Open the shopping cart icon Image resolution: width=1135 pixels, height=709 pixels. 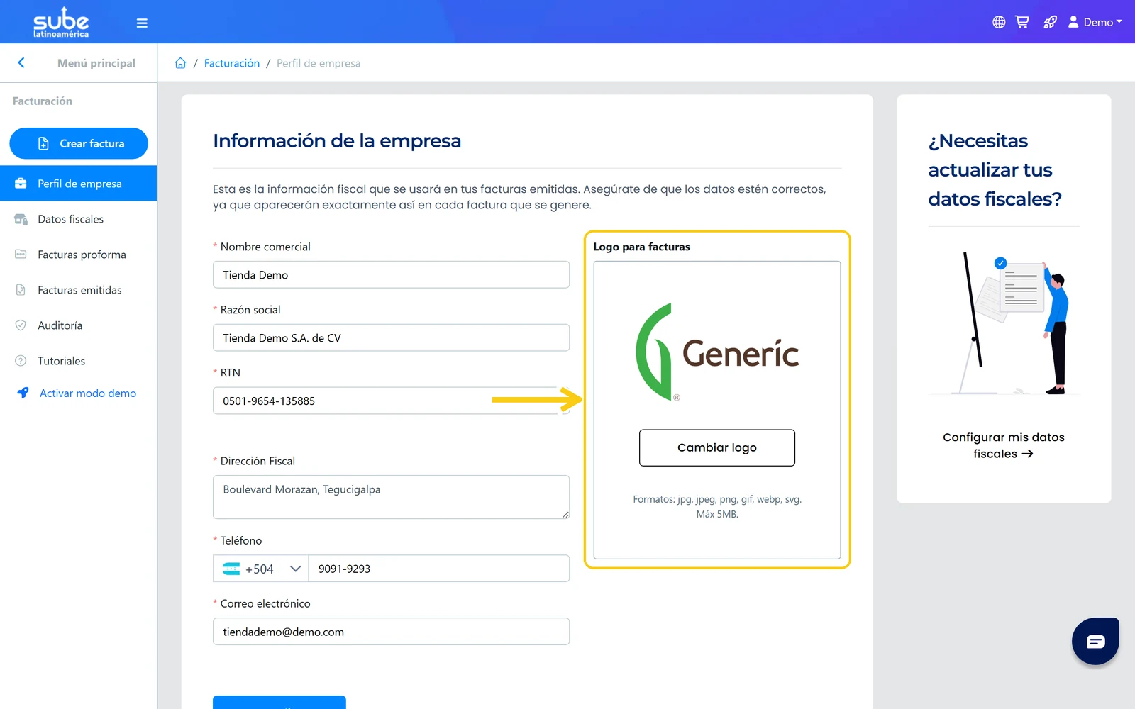(x=1022, y=22)
